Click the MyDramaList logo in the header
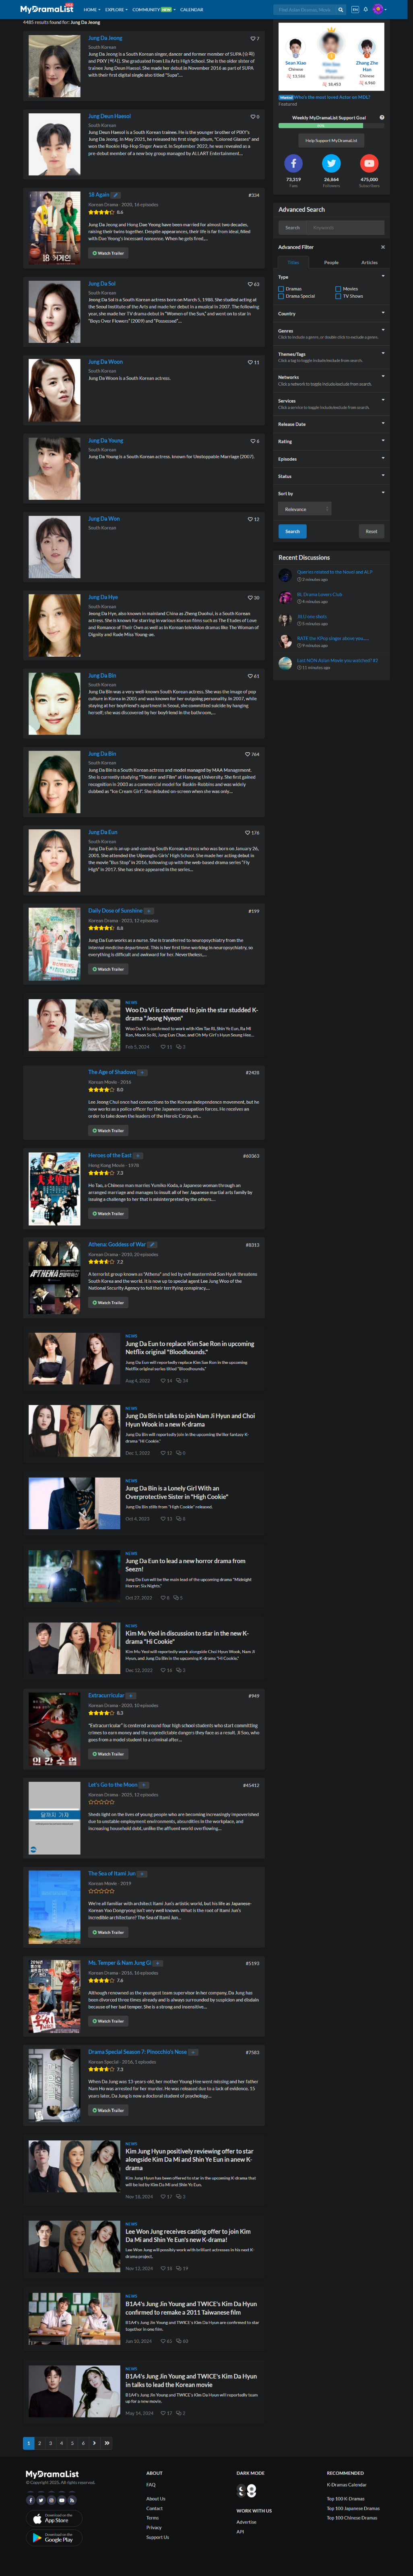413x2576 pixels. pos(47,9)
